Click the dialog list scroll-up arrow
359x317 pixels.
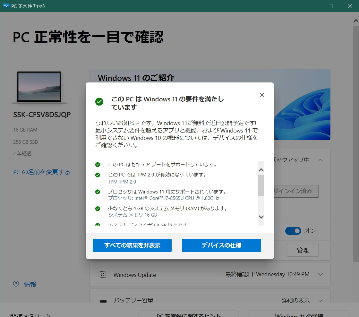click(x=261, y=170)
